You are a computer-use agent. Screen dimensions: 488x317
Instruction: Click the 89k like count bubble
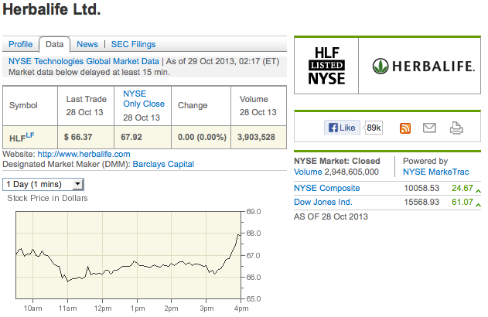tap(374, 128)
